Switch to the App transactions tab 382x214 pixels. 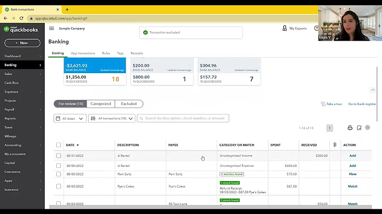pos(83,53)
